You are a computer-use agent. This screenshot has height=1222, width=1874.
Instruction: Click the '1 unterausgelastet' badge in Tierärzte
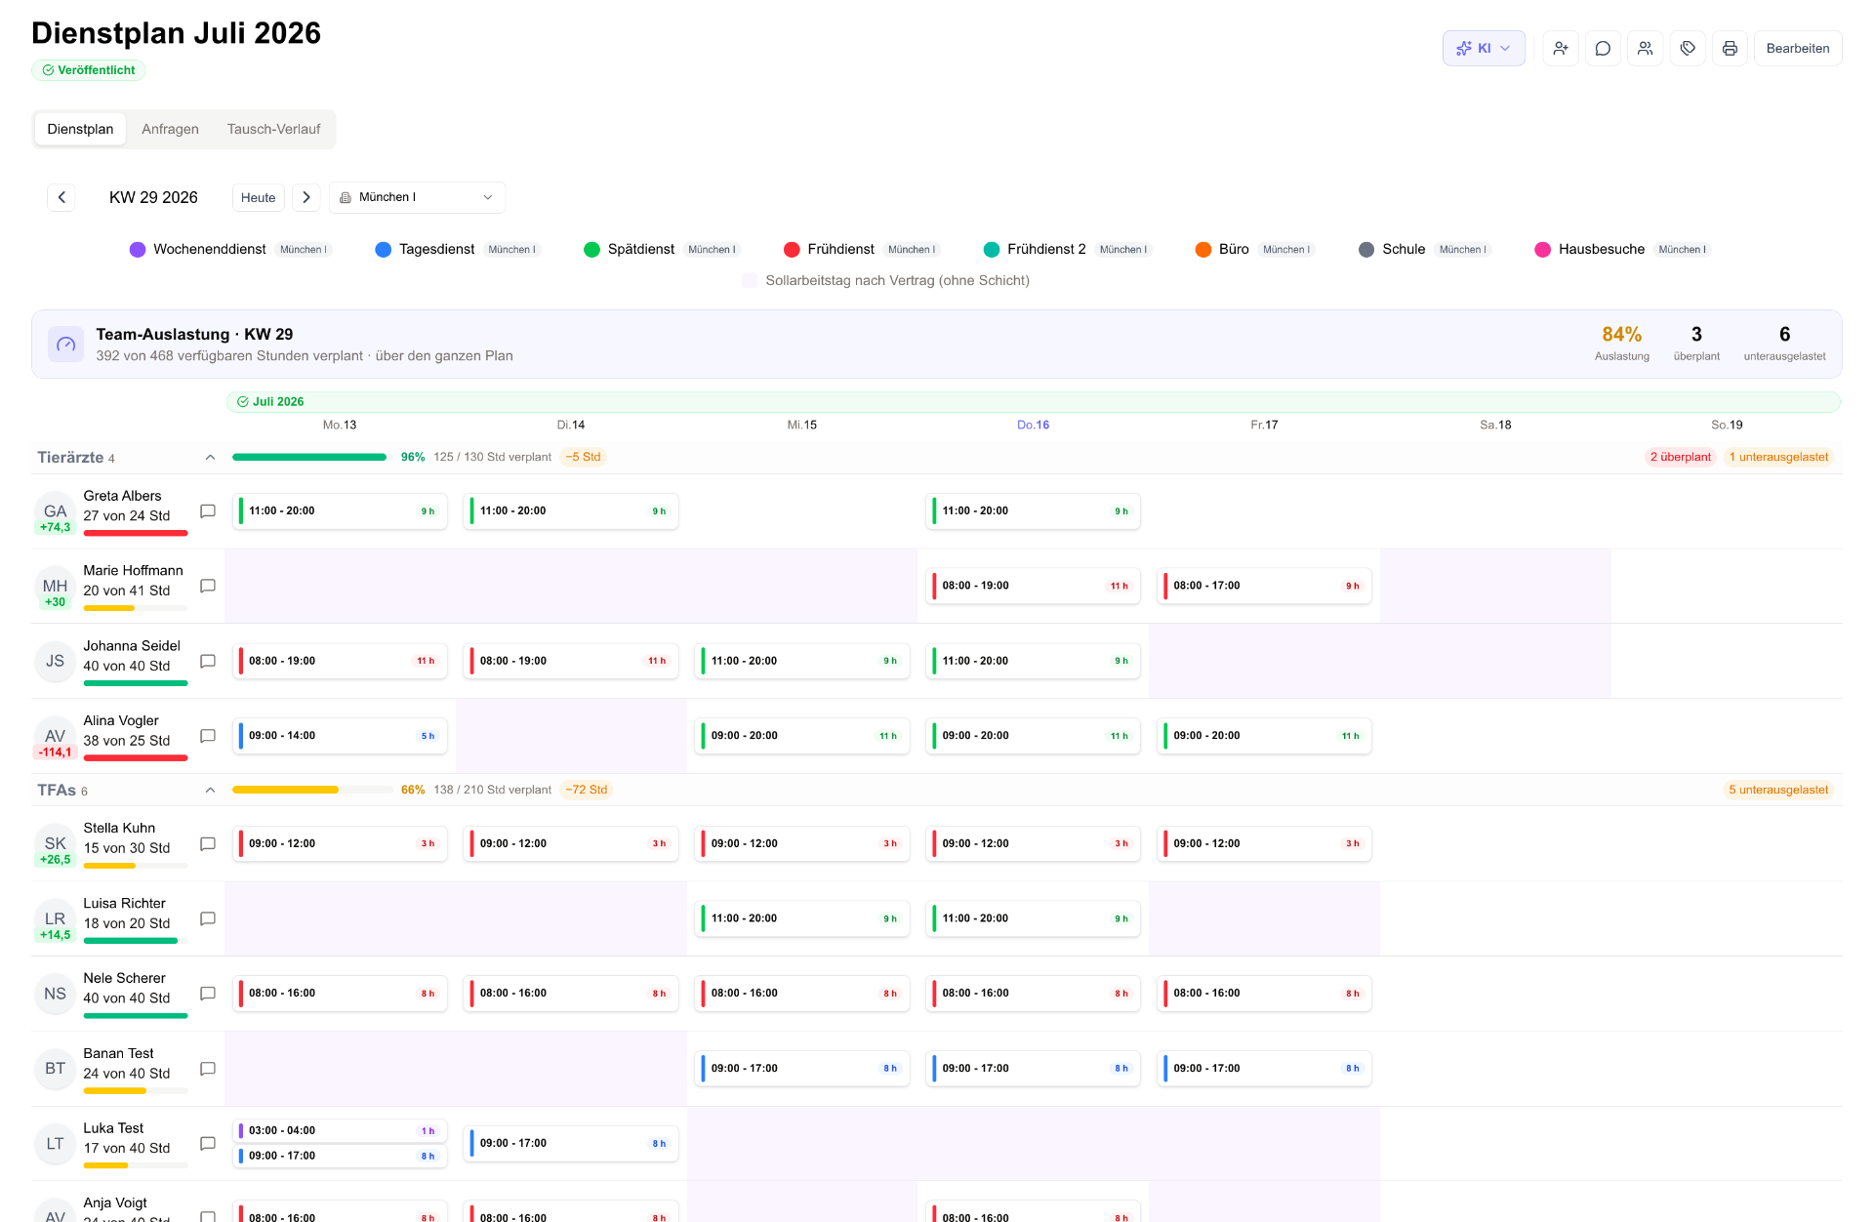click(x=1778, y=457)
